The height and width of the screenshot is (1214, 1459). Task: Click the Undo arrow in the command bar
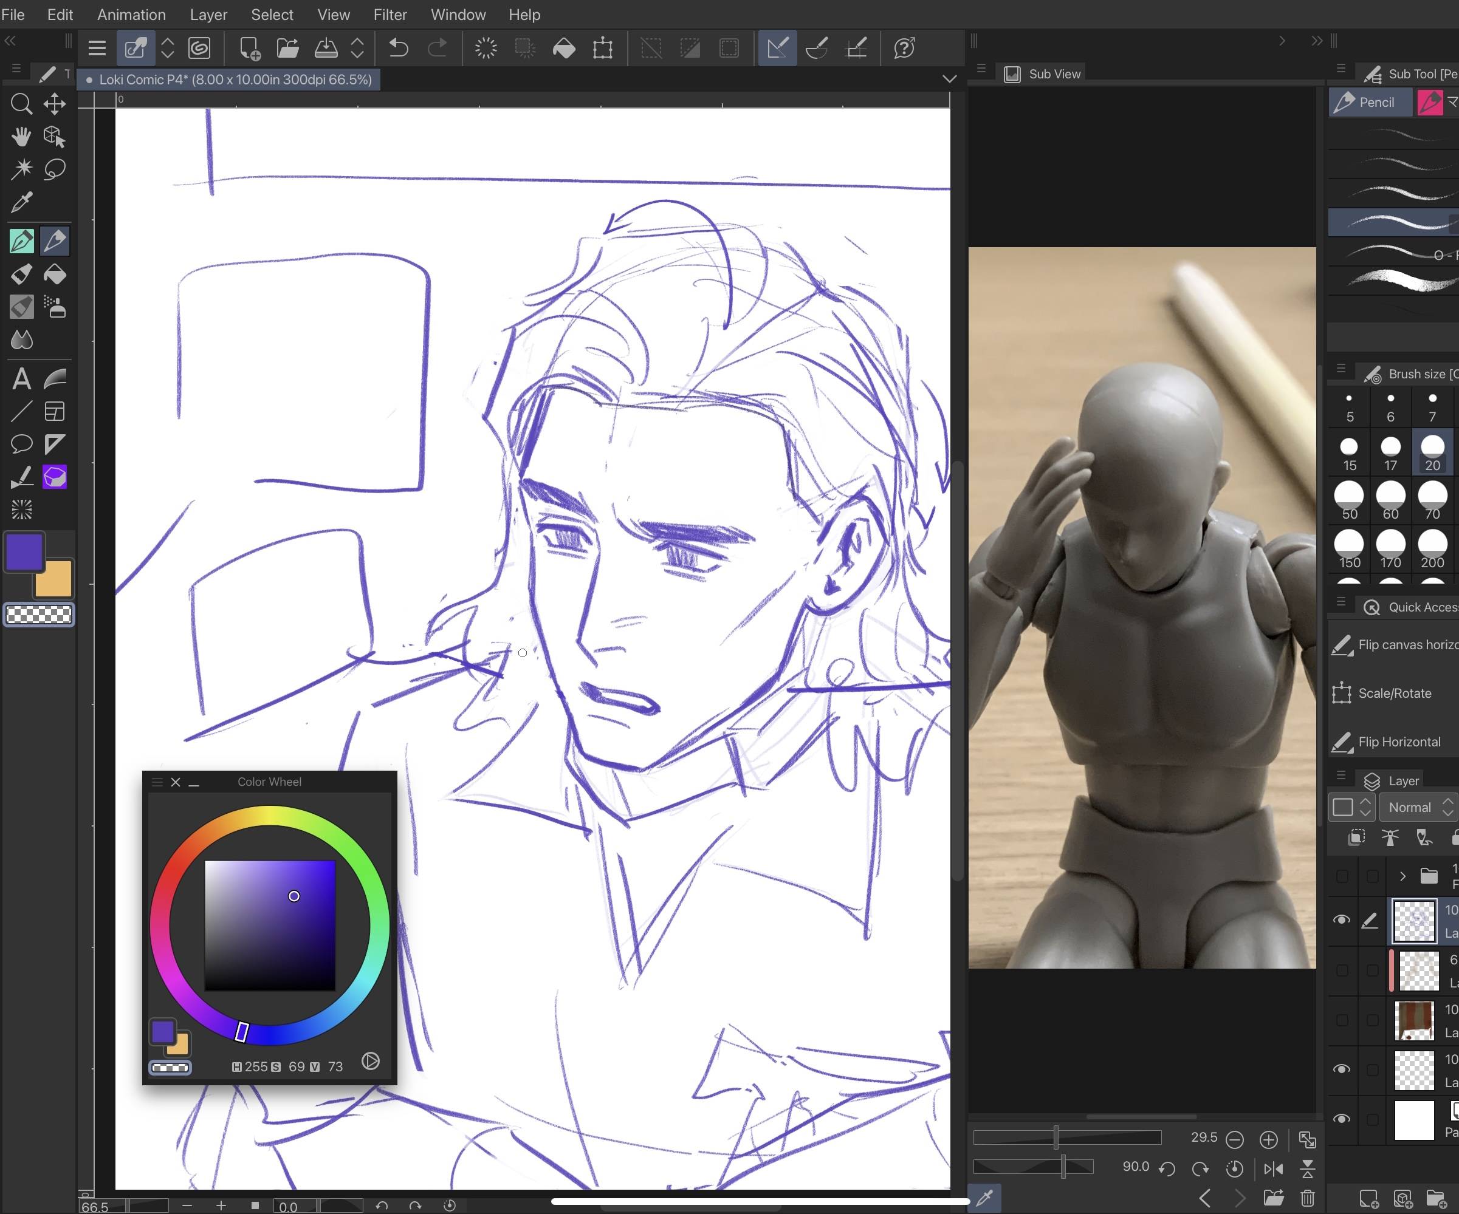[398, 48]
